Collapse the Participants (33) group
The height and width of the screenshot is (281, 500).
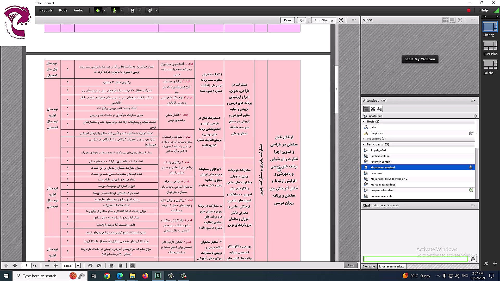tap(364, 144)
